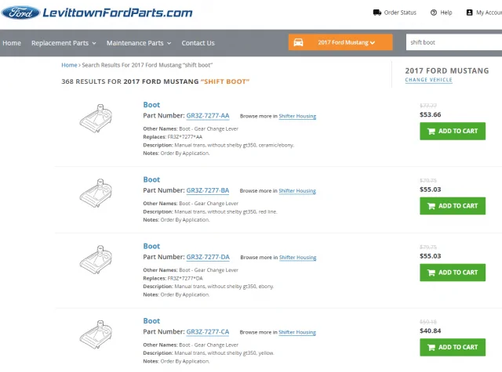
Task: Open the Help link
Action: 446,13
